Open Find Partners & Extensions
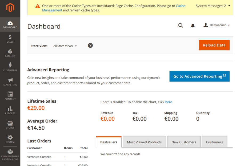Image resolution: width=240 pixels, height=166 pixels. click(x=10, y=155)
